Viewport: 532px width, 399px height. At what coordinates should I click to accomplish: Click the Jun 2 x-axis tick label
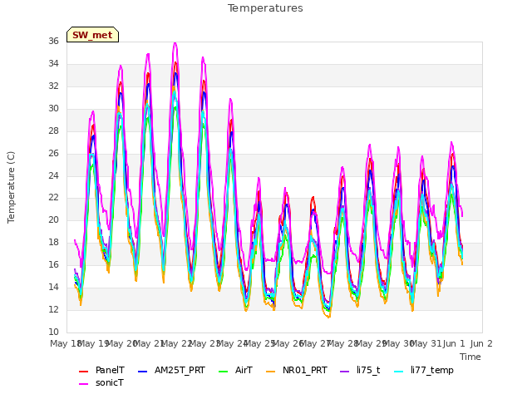point(481,343)
